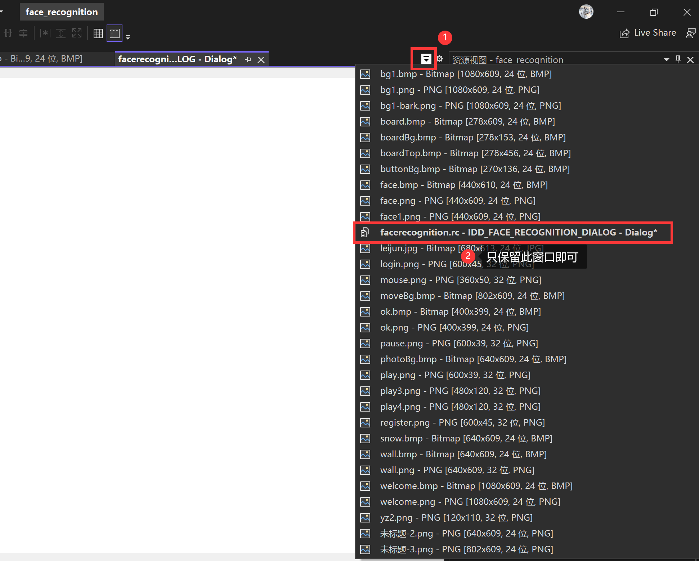699x561 pixels.
Task: Open Resource View window position dropdown
Action: pyautogui.click(x=666, y=60)
